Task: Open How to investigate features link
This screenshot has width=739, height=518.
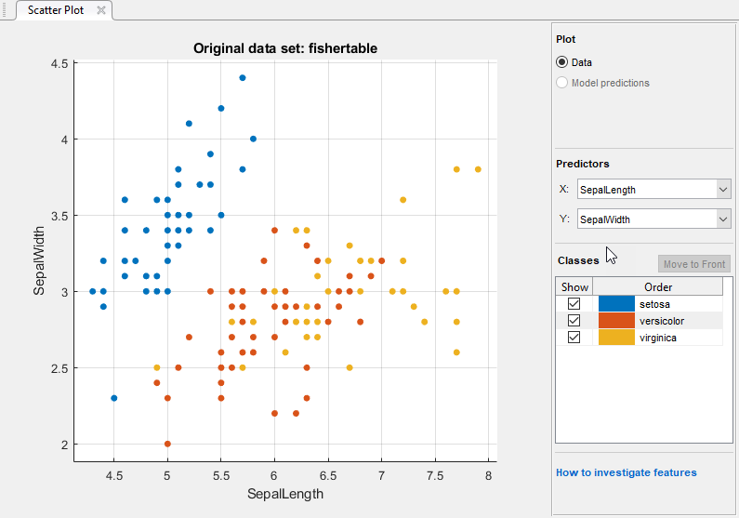Action: coord(626,472)
